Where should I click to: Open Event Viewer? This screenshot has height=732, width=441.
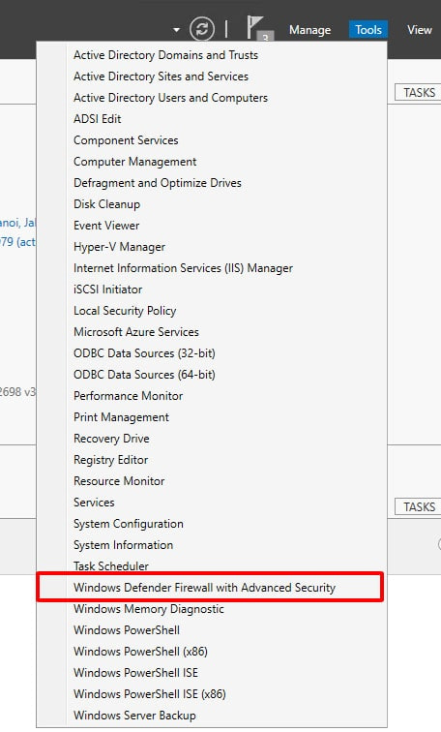(x=212, y=226)
